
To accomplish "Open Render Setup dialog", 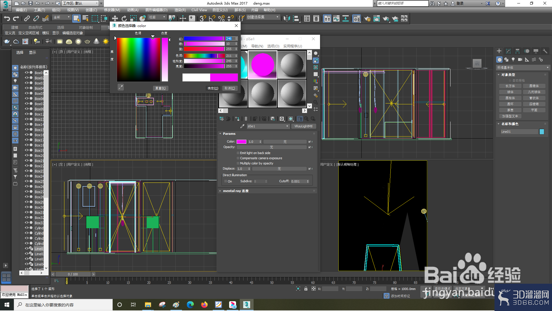I will (367, 19).
